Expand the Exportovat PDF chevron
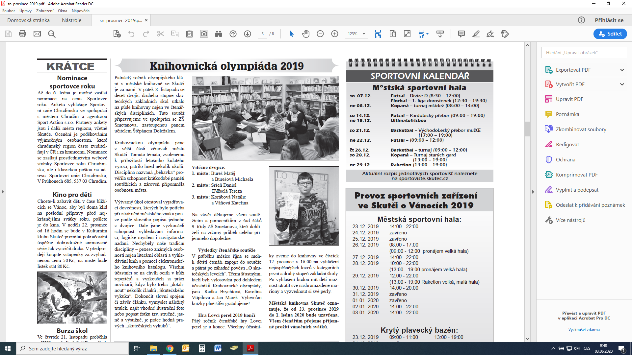Viewport: 632px width, 355px height. tap(622, 70)
